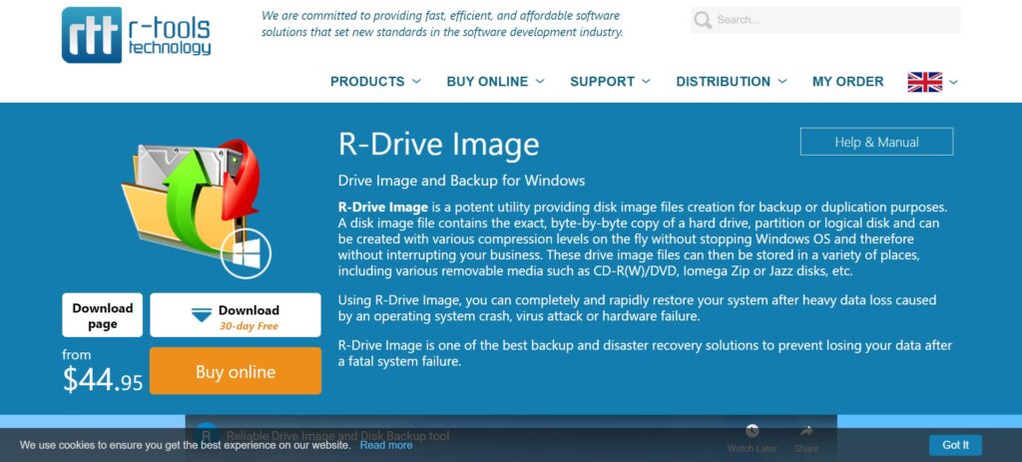Click the $44.95 price text
This screenshot has height=462, width=1022.
click(103, 380)
